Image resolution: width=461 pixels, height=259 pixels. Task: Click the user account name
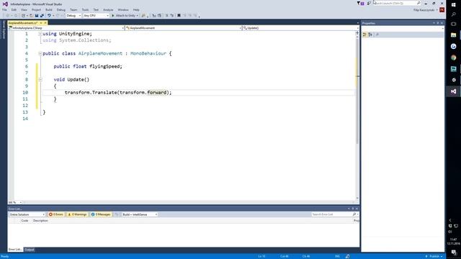[424, 10]
